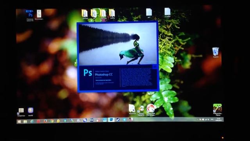Screen dimensions: 250x141
Task: Click the Photoshop CC title on the splash screen
Action: (x=104, y=74)
